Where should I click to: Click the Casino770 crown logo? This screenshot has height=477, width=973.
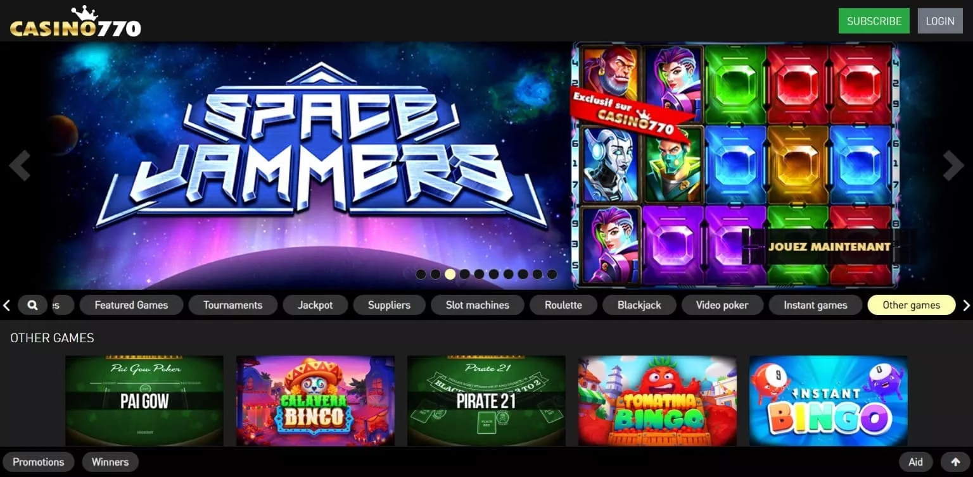pos(75,22)
